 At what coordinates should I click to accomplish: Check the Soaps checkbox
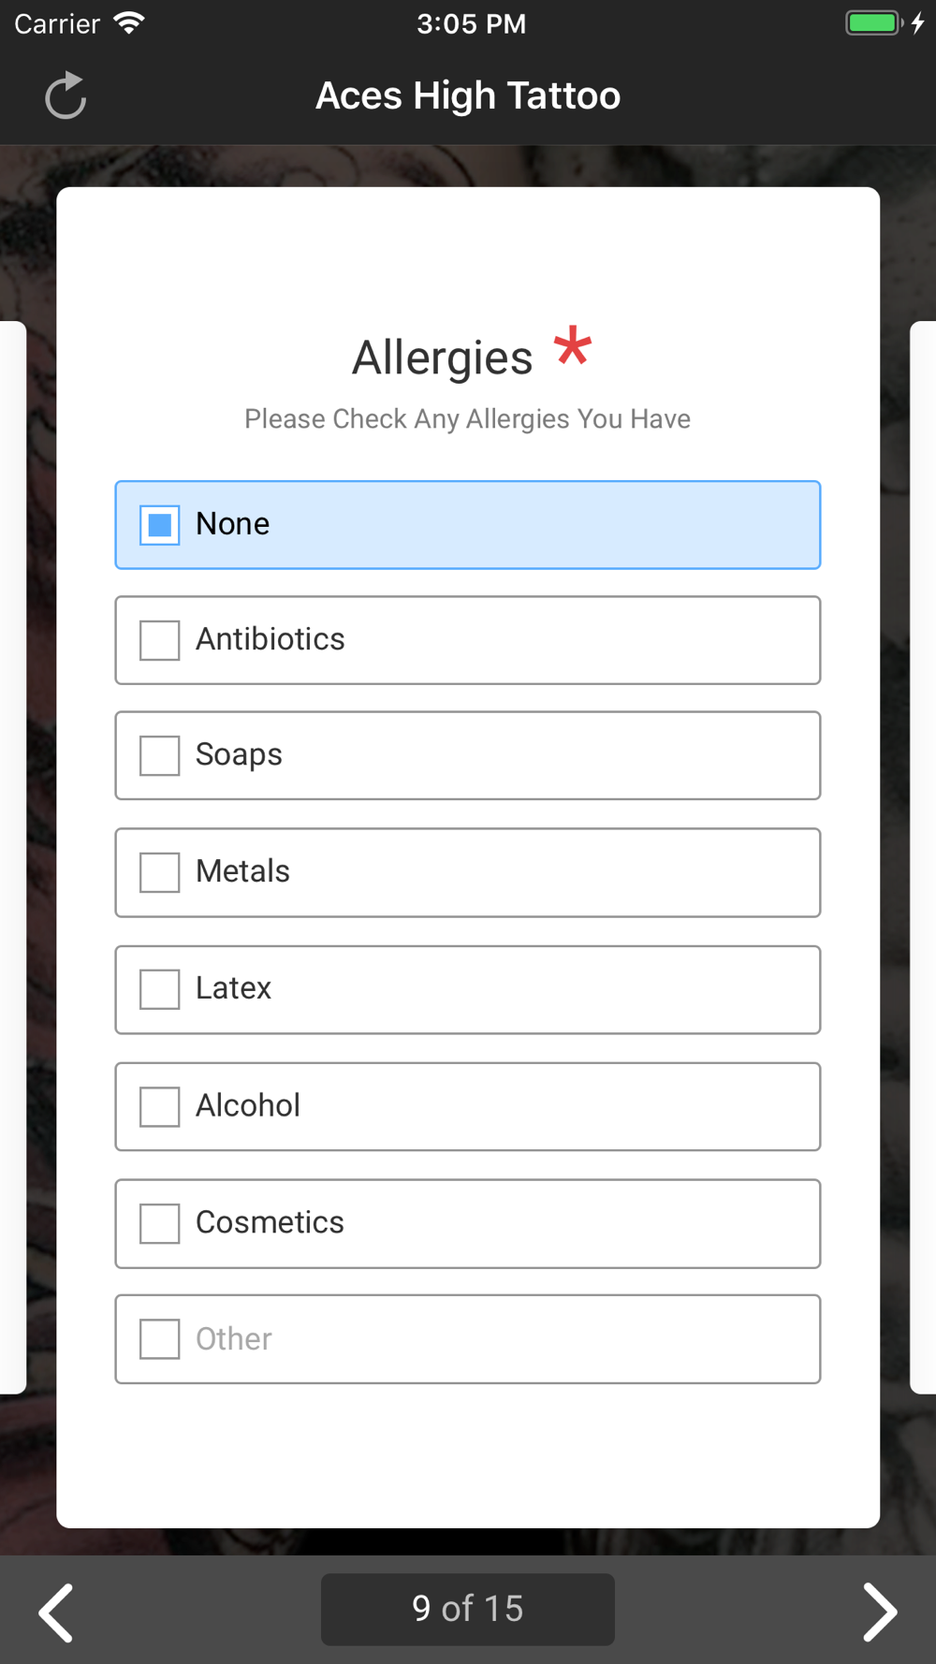(160, 755)
